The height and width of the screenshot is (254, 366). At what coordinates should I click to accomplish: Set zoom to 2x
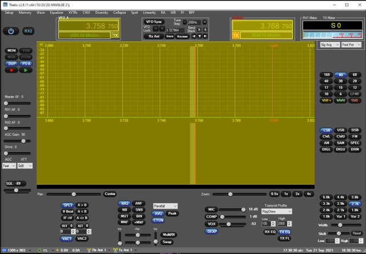pyautogui.click(x=297, y=194)
